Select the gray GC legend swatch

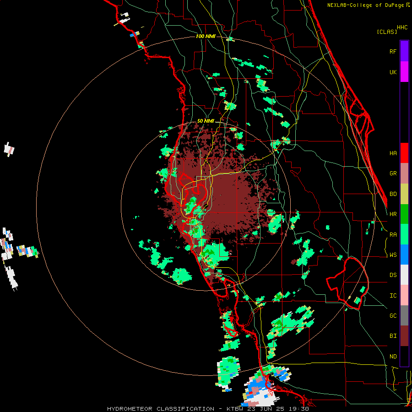pyautogui.click(x=404, y=315)
